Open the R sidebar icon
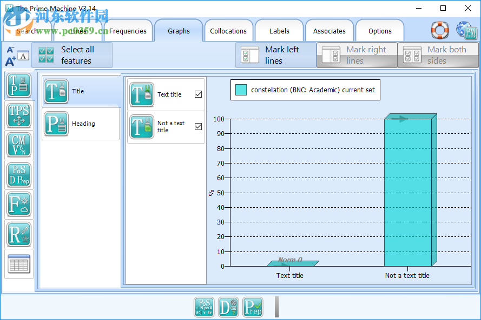Image resolution: width=481 pixels, height=320 pixels. 19,234
